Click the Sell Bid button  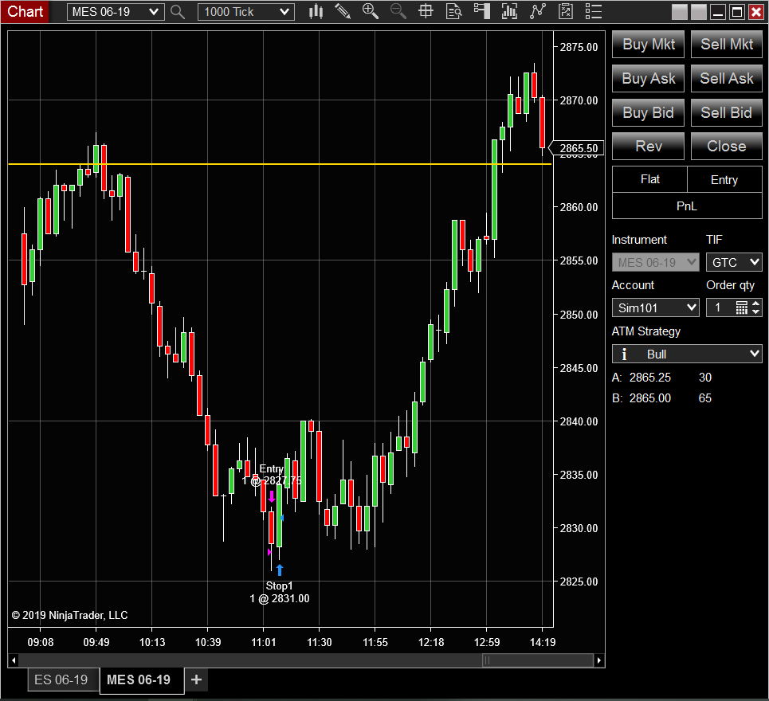(726, 113)
